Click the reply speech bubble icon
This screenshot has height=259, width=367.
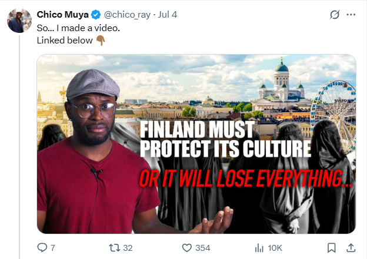[x=42, y=248]
